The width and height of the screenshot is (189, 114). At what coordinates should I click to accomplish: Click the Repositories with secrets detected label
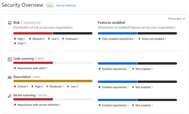(38, 105)
